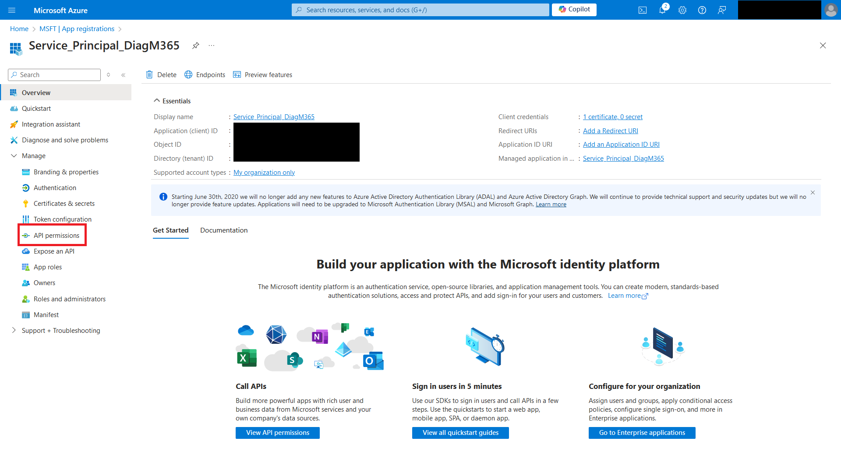Open API permissions in sidebar
The image size is (841, 473).
coord(57,236)
